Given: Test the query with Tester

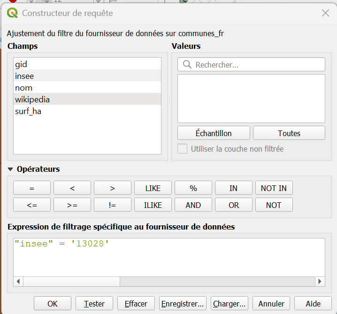Looking at the screenshot, I should click(94, 304).
